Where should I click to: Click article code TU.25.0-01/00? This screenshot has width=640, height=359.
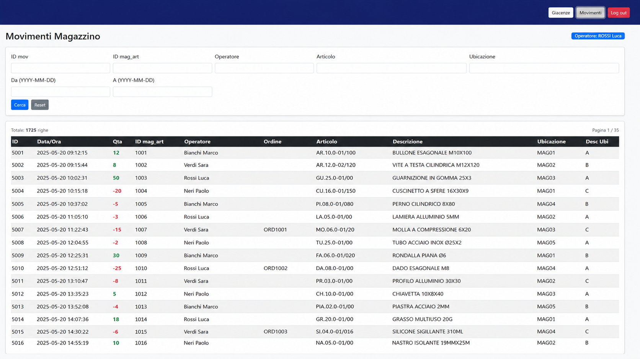(x=334, y=243)
